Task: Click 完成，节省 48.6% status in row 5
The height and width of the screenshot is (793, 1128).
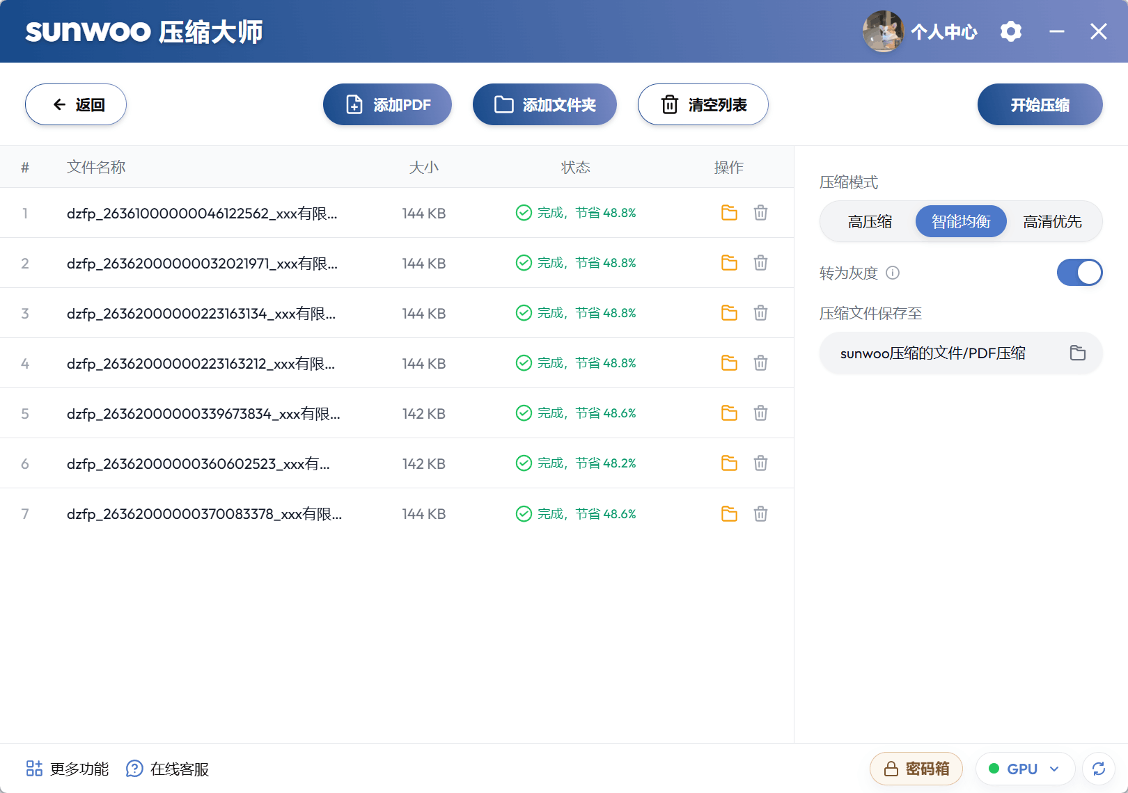Action: coord(576,413)
